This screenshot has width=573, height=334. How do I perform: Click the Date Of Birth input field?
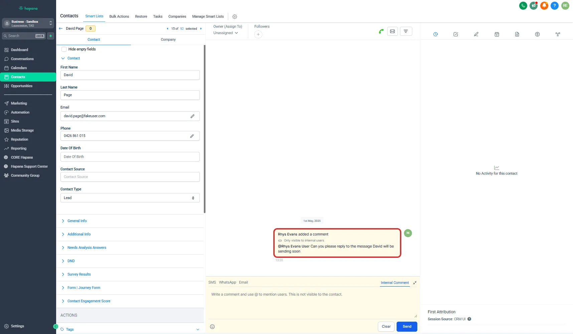130,157
